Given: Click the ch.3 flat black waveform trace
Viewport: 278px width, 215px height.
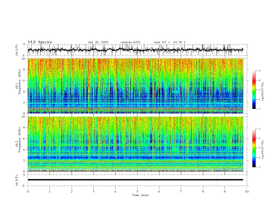Looking at the screenshot, I should click(x=135, y=180).
